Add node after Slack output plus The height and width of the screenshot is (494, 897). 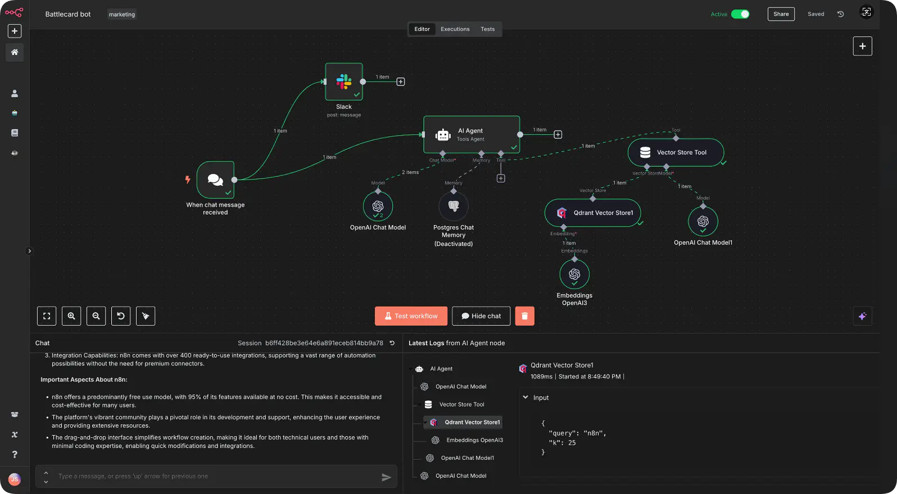coord(401,82)
